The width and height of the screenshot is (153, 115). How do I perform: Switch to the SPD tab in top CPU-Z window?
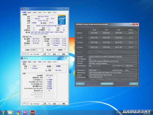pos(44,12)
